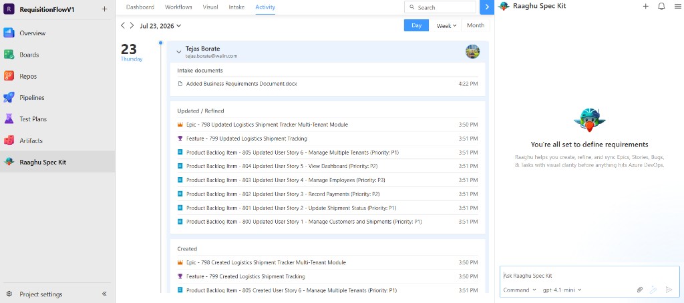This screenshot has width=684, height=303.
Task: Open the gpt-4.1-mini model dropdown
Action: pos(562,290)
